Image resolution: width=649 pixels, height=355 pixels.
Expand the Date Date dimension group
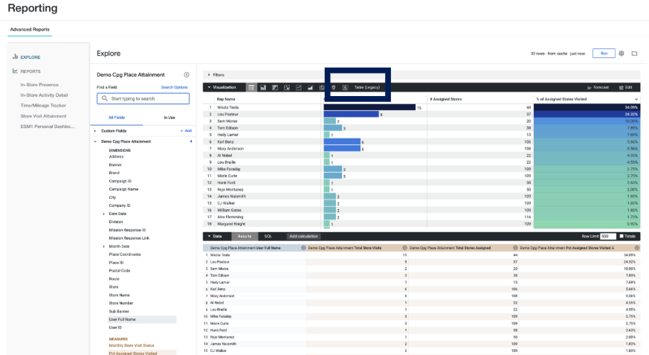pyautogui.click(x=103, y=214)
